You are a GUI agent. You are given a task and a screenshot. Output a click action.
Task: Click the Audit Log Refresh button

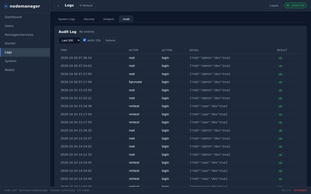tap(110, 40)
